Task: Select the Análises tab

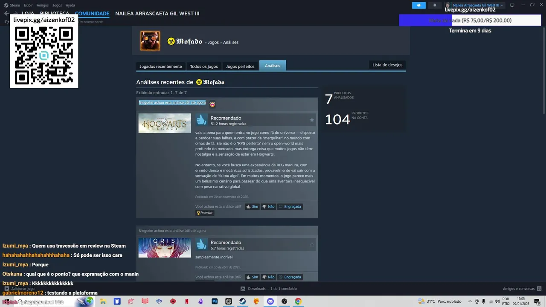Action: (273, 66)
